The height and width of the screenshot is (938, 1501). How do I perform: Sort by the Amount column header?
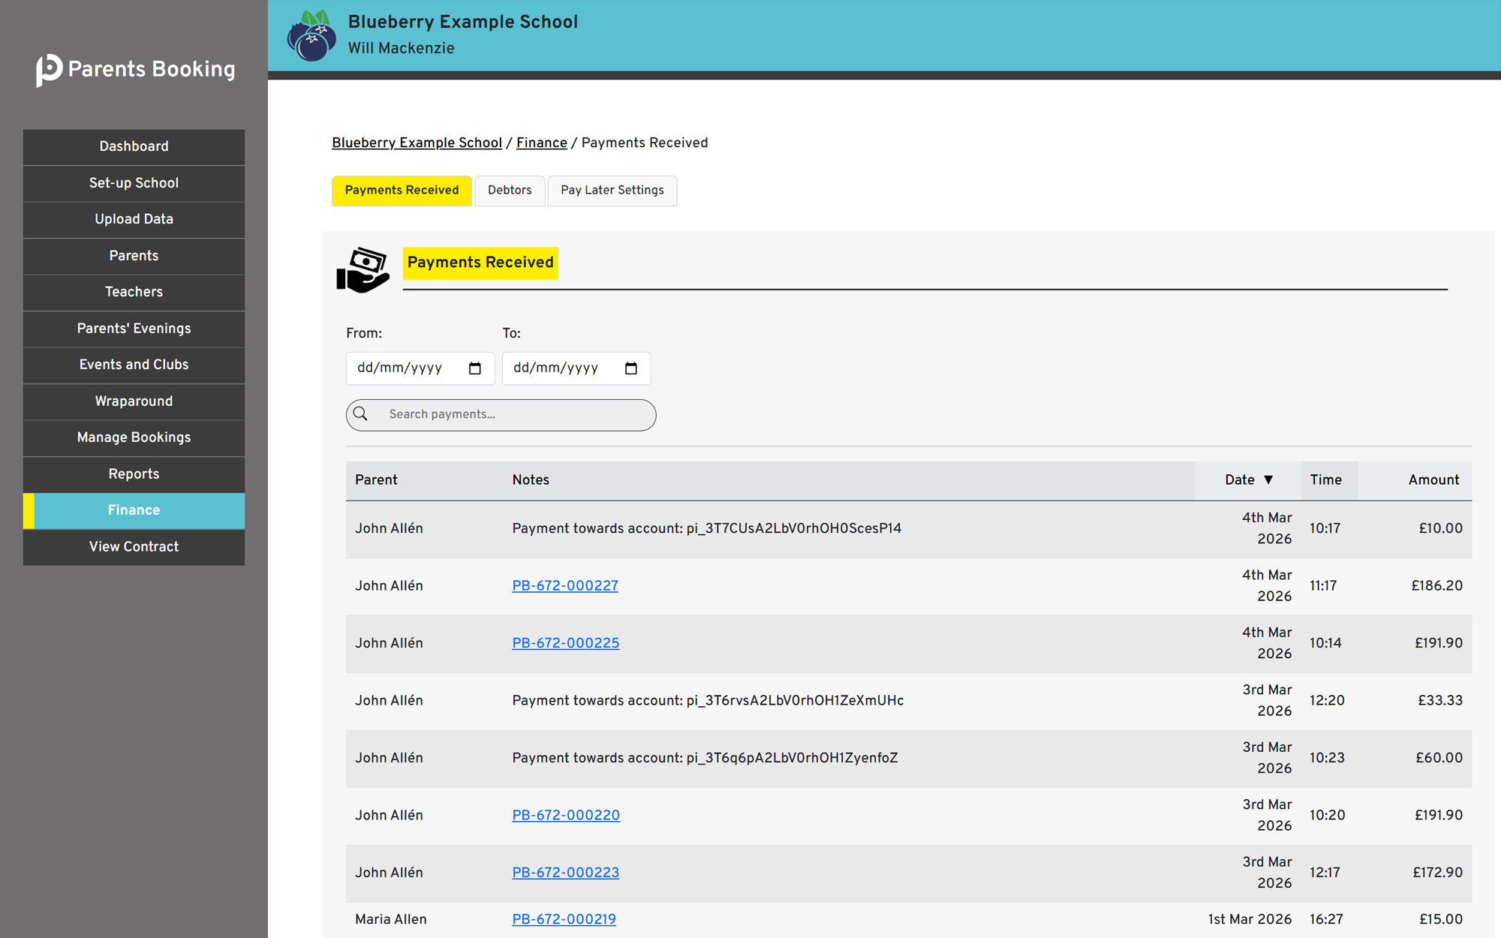(x=1433, y=480)
